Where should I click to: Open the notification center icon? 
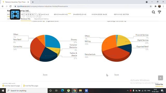coord(162,91)
